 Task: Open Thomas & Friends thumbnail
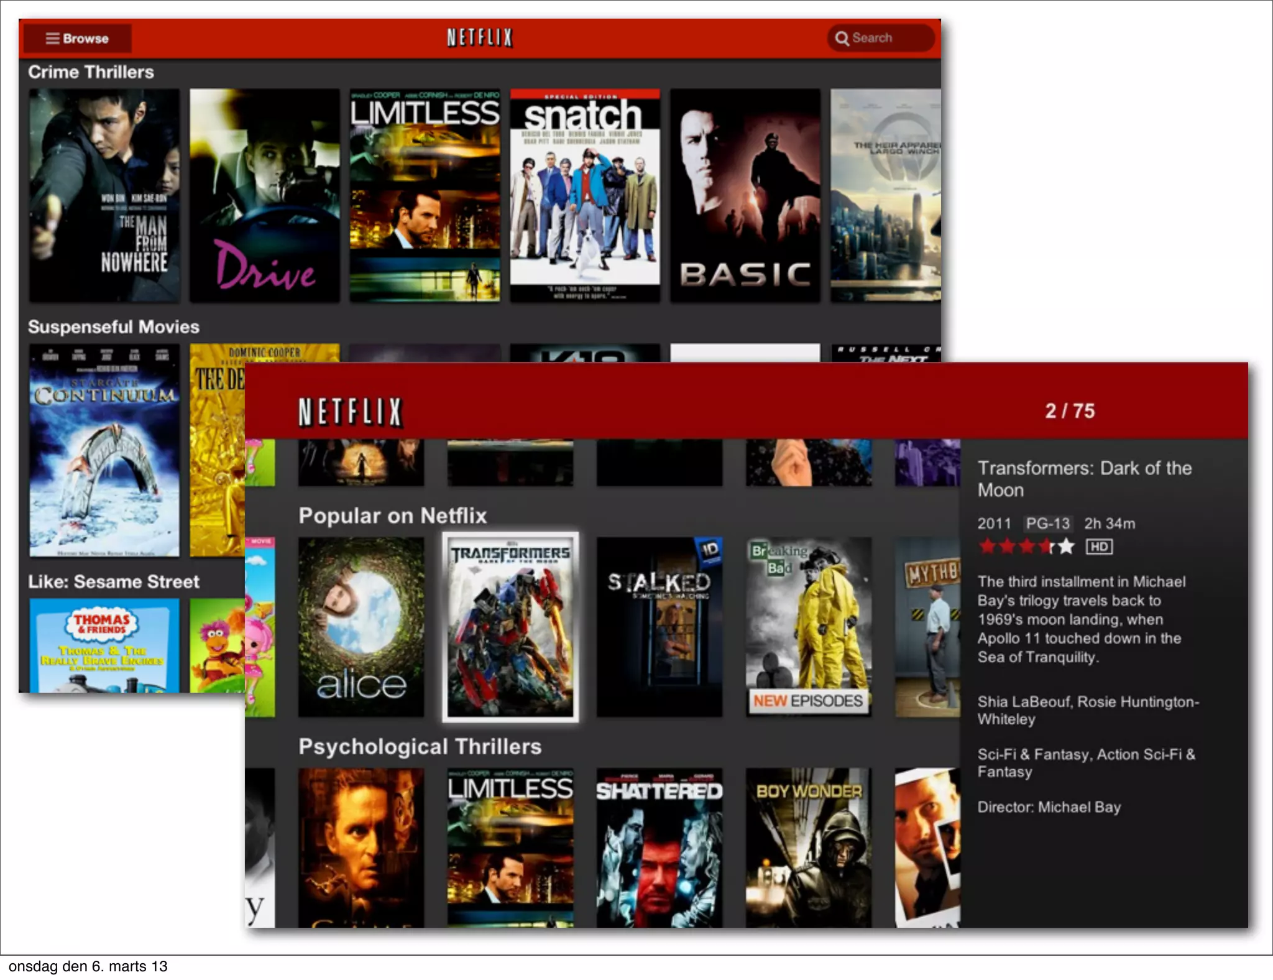tap(104, 645)
